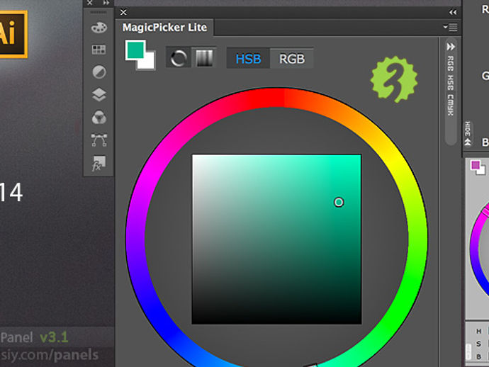
Task: Switch to HSB color mode
Action: click(248, 59)
